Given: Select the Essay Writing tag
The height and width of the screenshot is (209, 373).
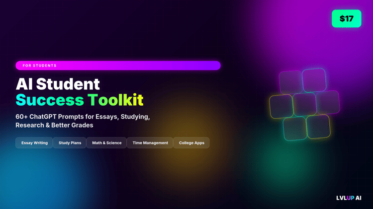Looking at the screenshot, I should (x=34, y=143).
